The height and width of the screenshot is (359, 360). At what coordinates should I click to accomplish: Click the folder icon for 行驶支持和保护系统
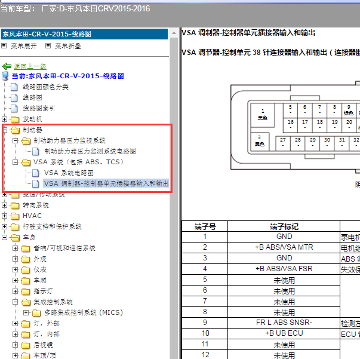15,227
